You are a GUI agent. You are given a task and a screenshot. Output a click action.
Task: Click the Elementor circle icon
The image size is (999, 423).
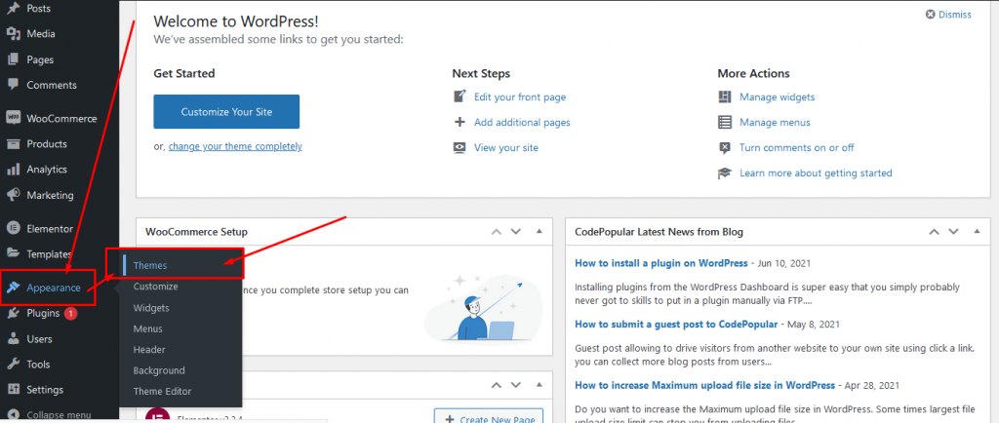point(13,228)
